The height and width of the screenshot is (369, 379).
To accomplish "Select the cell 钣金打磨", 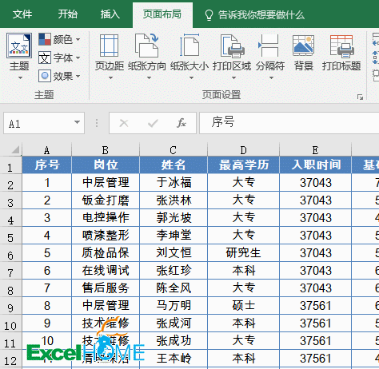I will [106, 200].
